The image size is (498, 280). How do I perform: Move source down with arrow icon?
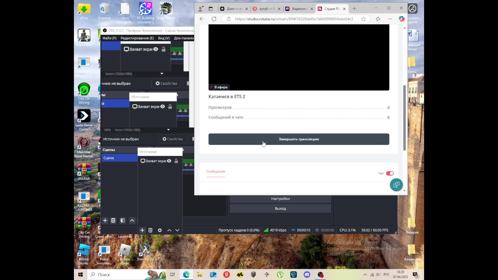pos(177,230)
